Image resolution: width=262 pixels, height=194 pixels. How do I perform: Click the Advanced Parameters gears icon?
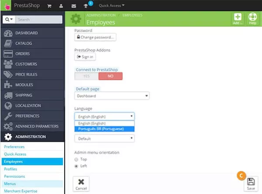(x=8, y=126)
